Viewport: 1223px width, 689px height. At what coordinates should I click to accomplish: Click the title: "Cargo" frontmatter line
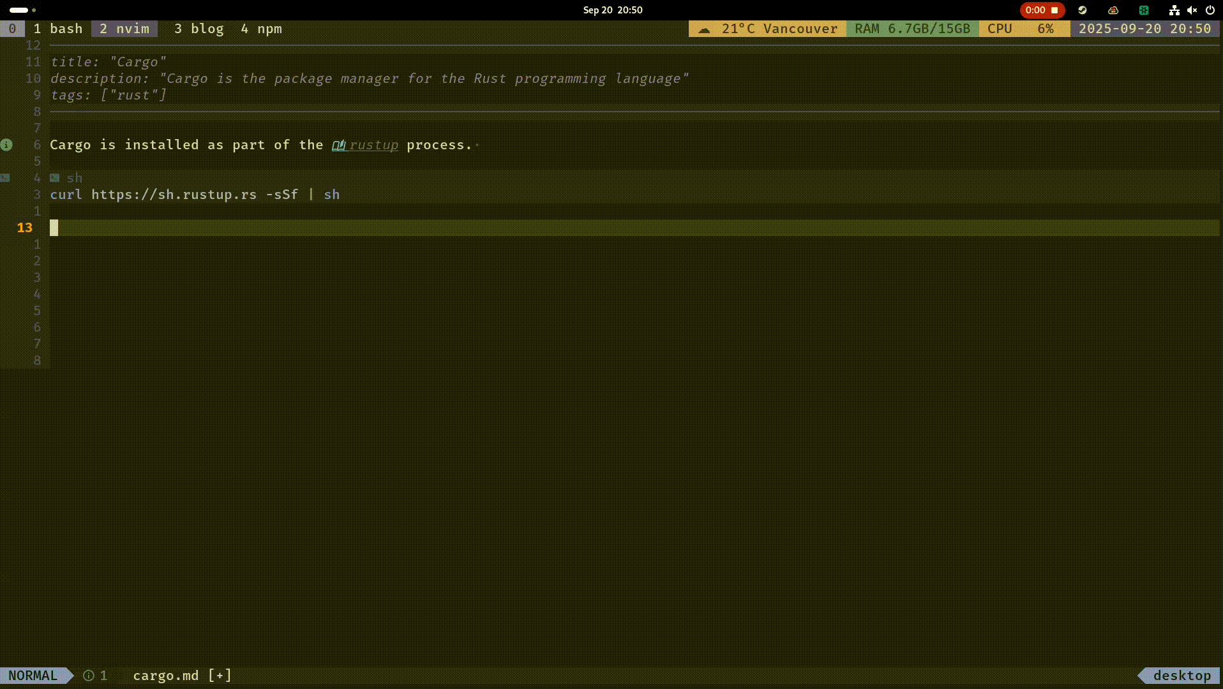pyautogui.click(x=109, y=62)
